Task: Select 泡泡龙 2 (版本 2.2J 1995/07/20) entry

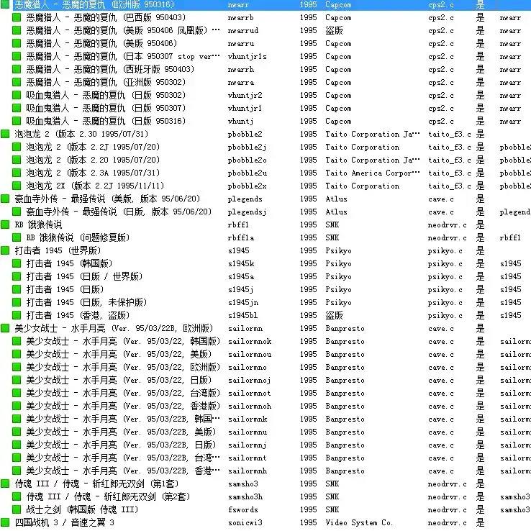Action: click(x=93, y=147)
